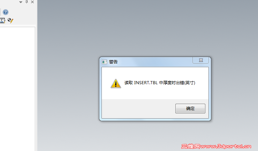Click the 三维网 red watermark logo text
258x151 pixels.
tap(191, 146)
